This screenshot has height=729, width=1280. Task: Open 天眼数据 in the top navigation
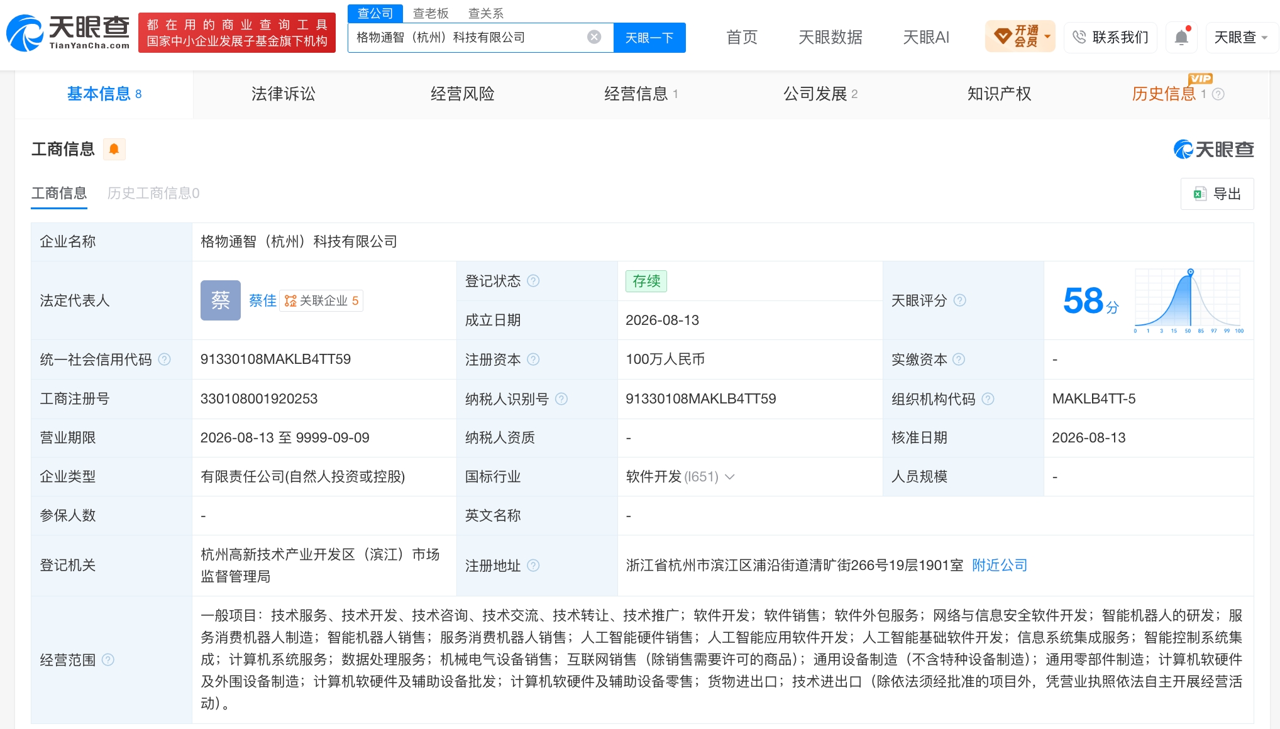pos(830,37)
